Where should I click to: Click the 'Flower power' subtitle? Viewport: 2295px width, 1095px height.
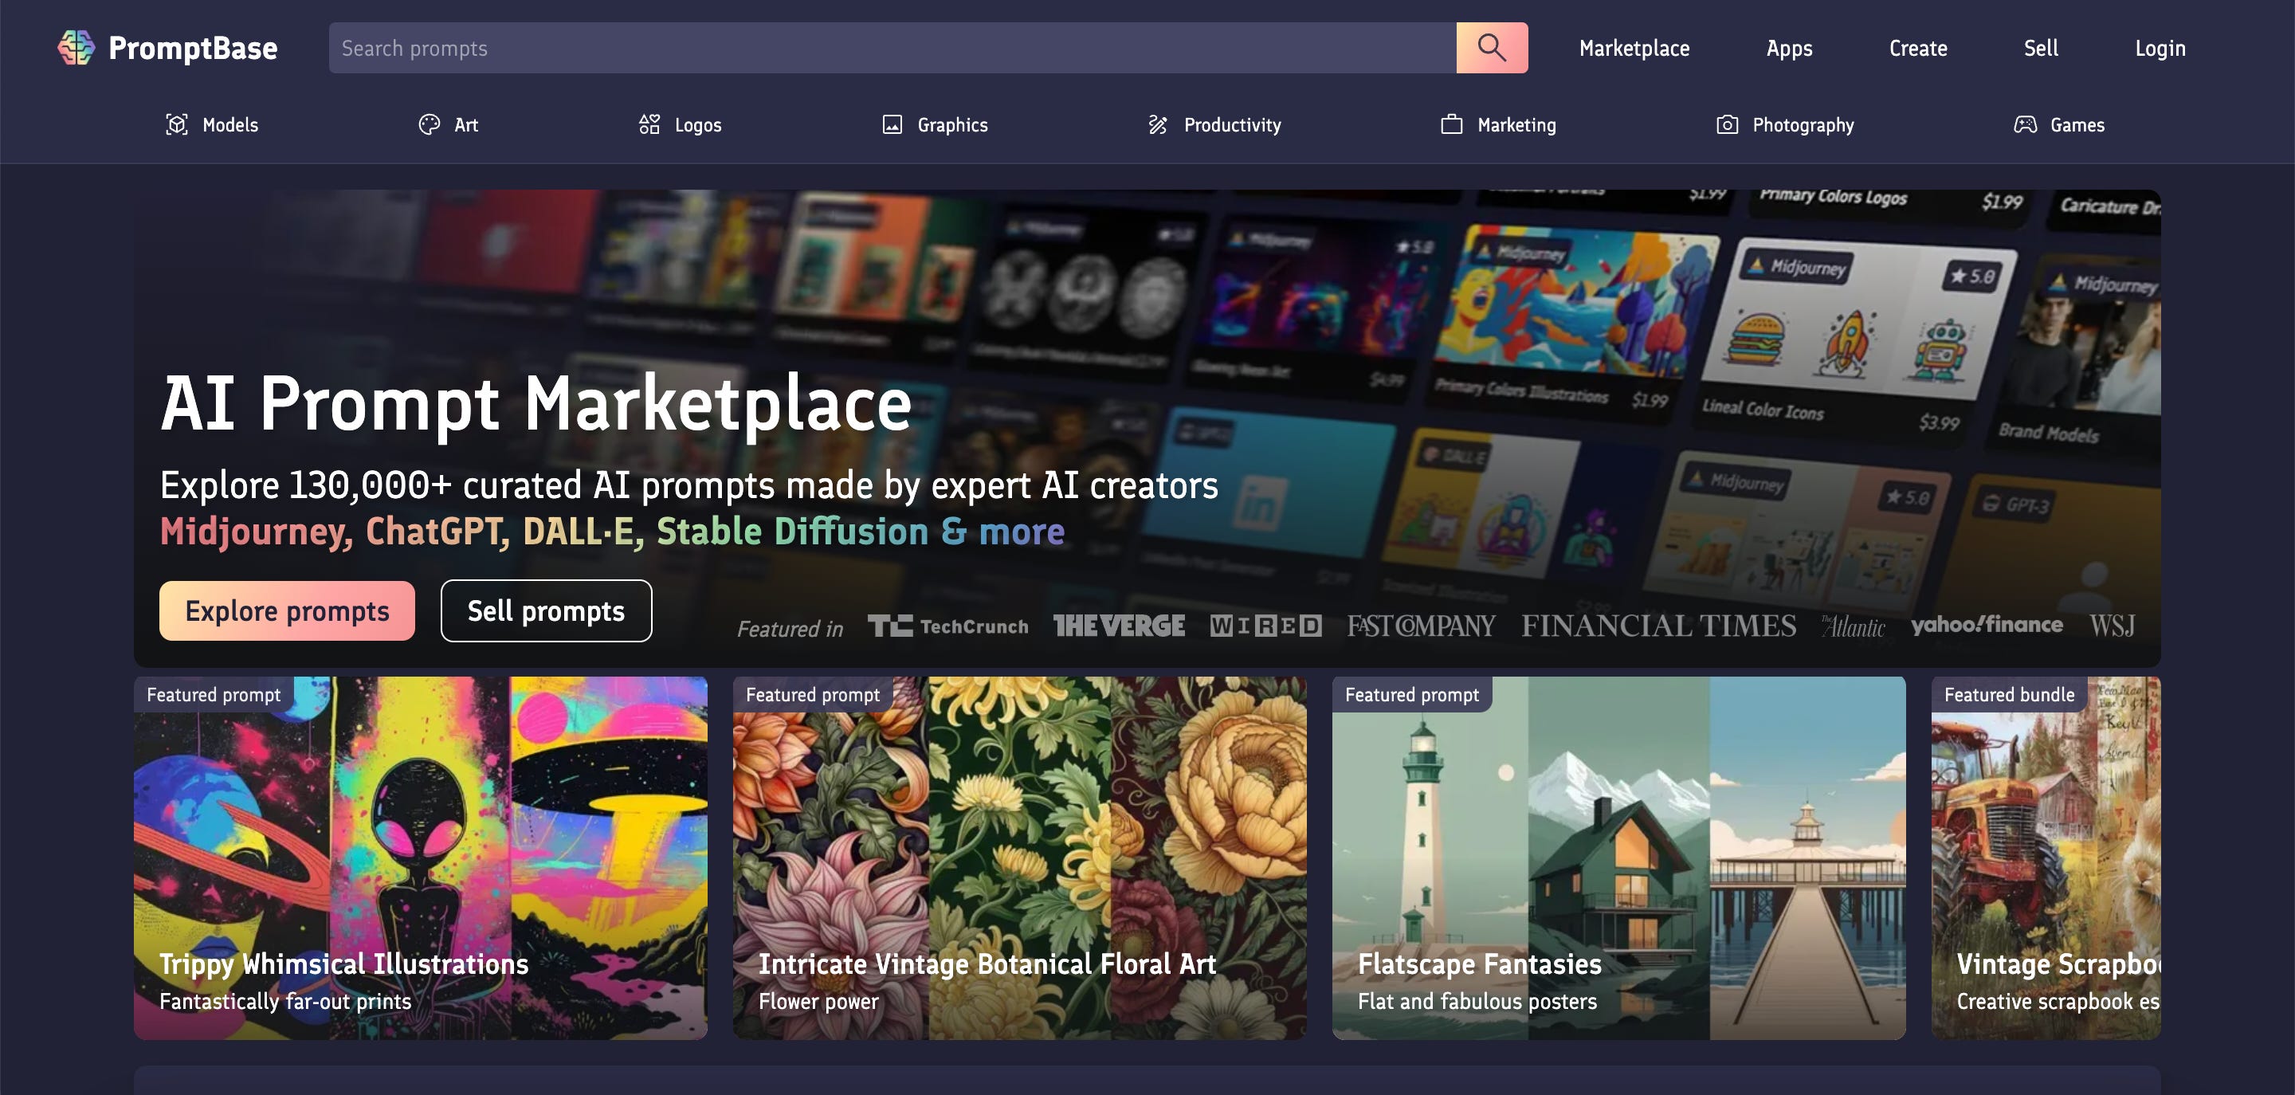coord(818,1002)
